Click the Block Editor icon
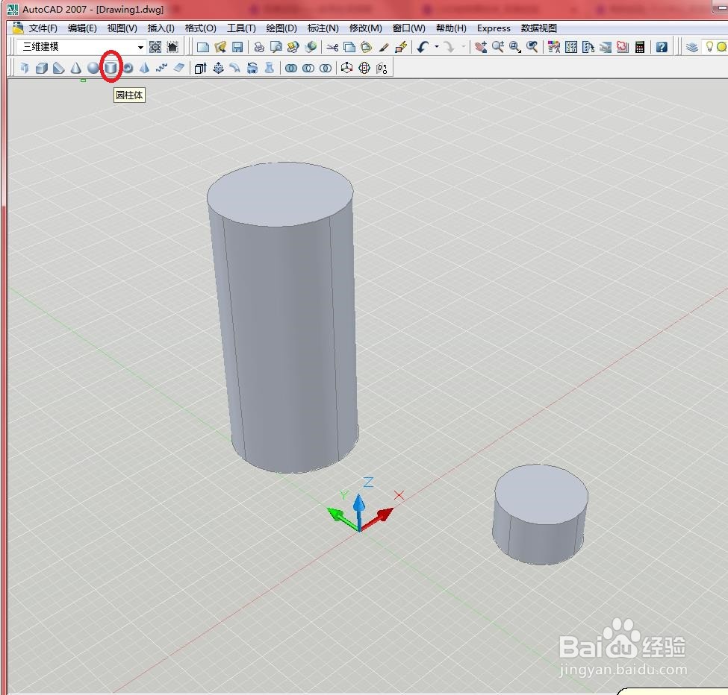This screenshot has width=728, height=695. click(x=401, y=47)
